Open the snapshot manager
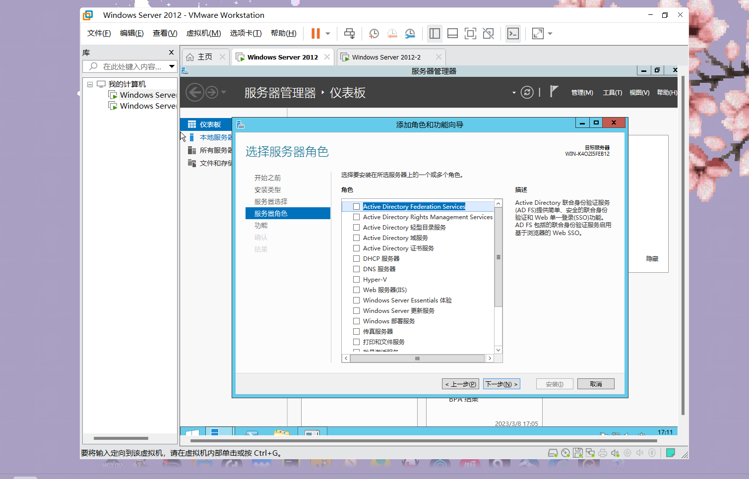The width and height of the screenshot is (749, 479). coord(410,33)
